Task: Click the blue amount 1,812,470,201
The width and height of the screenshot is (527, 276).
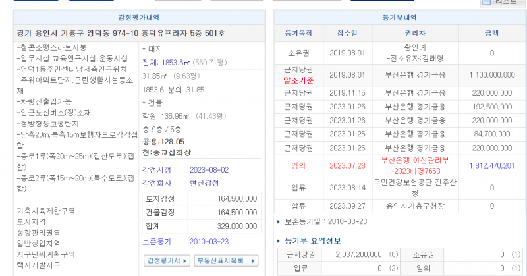Action: pyautogui.click(x=491, y=165)
